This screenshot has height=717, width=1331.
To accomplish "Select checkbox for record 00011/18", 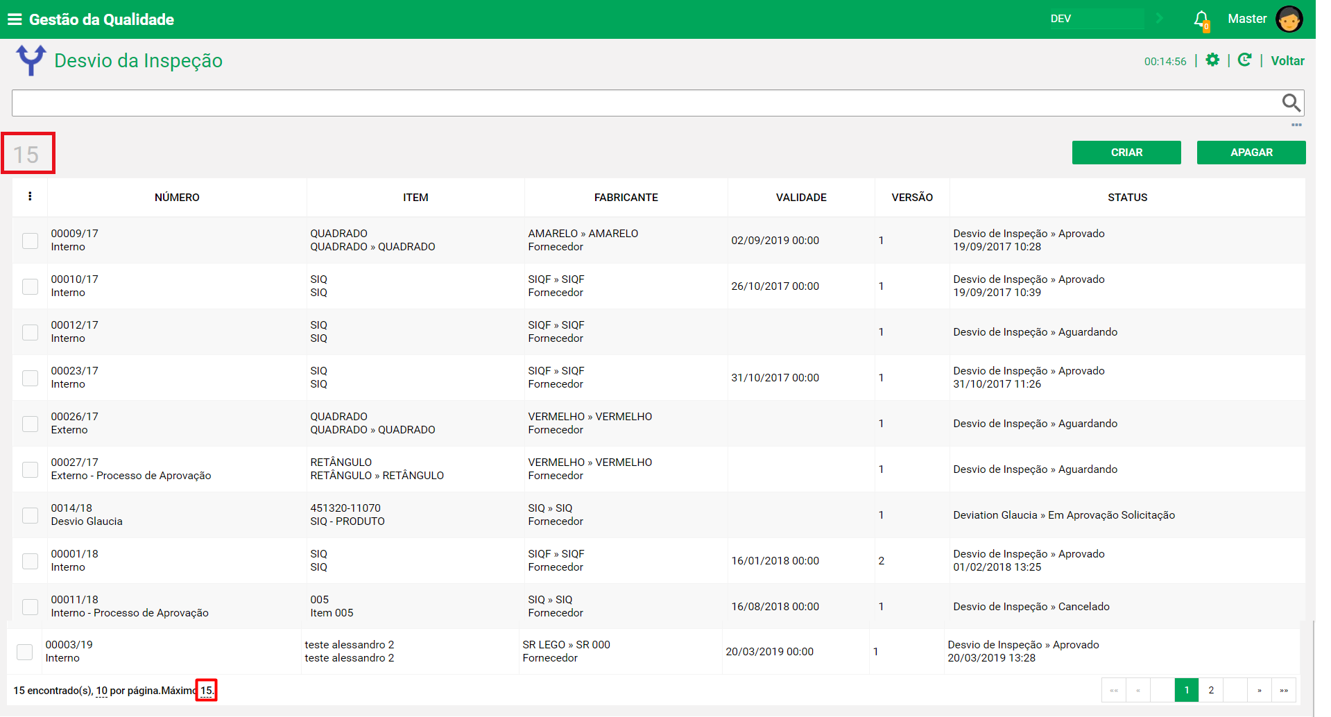I will point(30,607).
